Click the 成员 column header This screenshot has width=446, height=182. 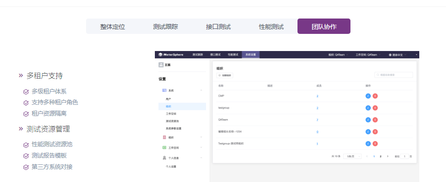(x=319, y=86)
